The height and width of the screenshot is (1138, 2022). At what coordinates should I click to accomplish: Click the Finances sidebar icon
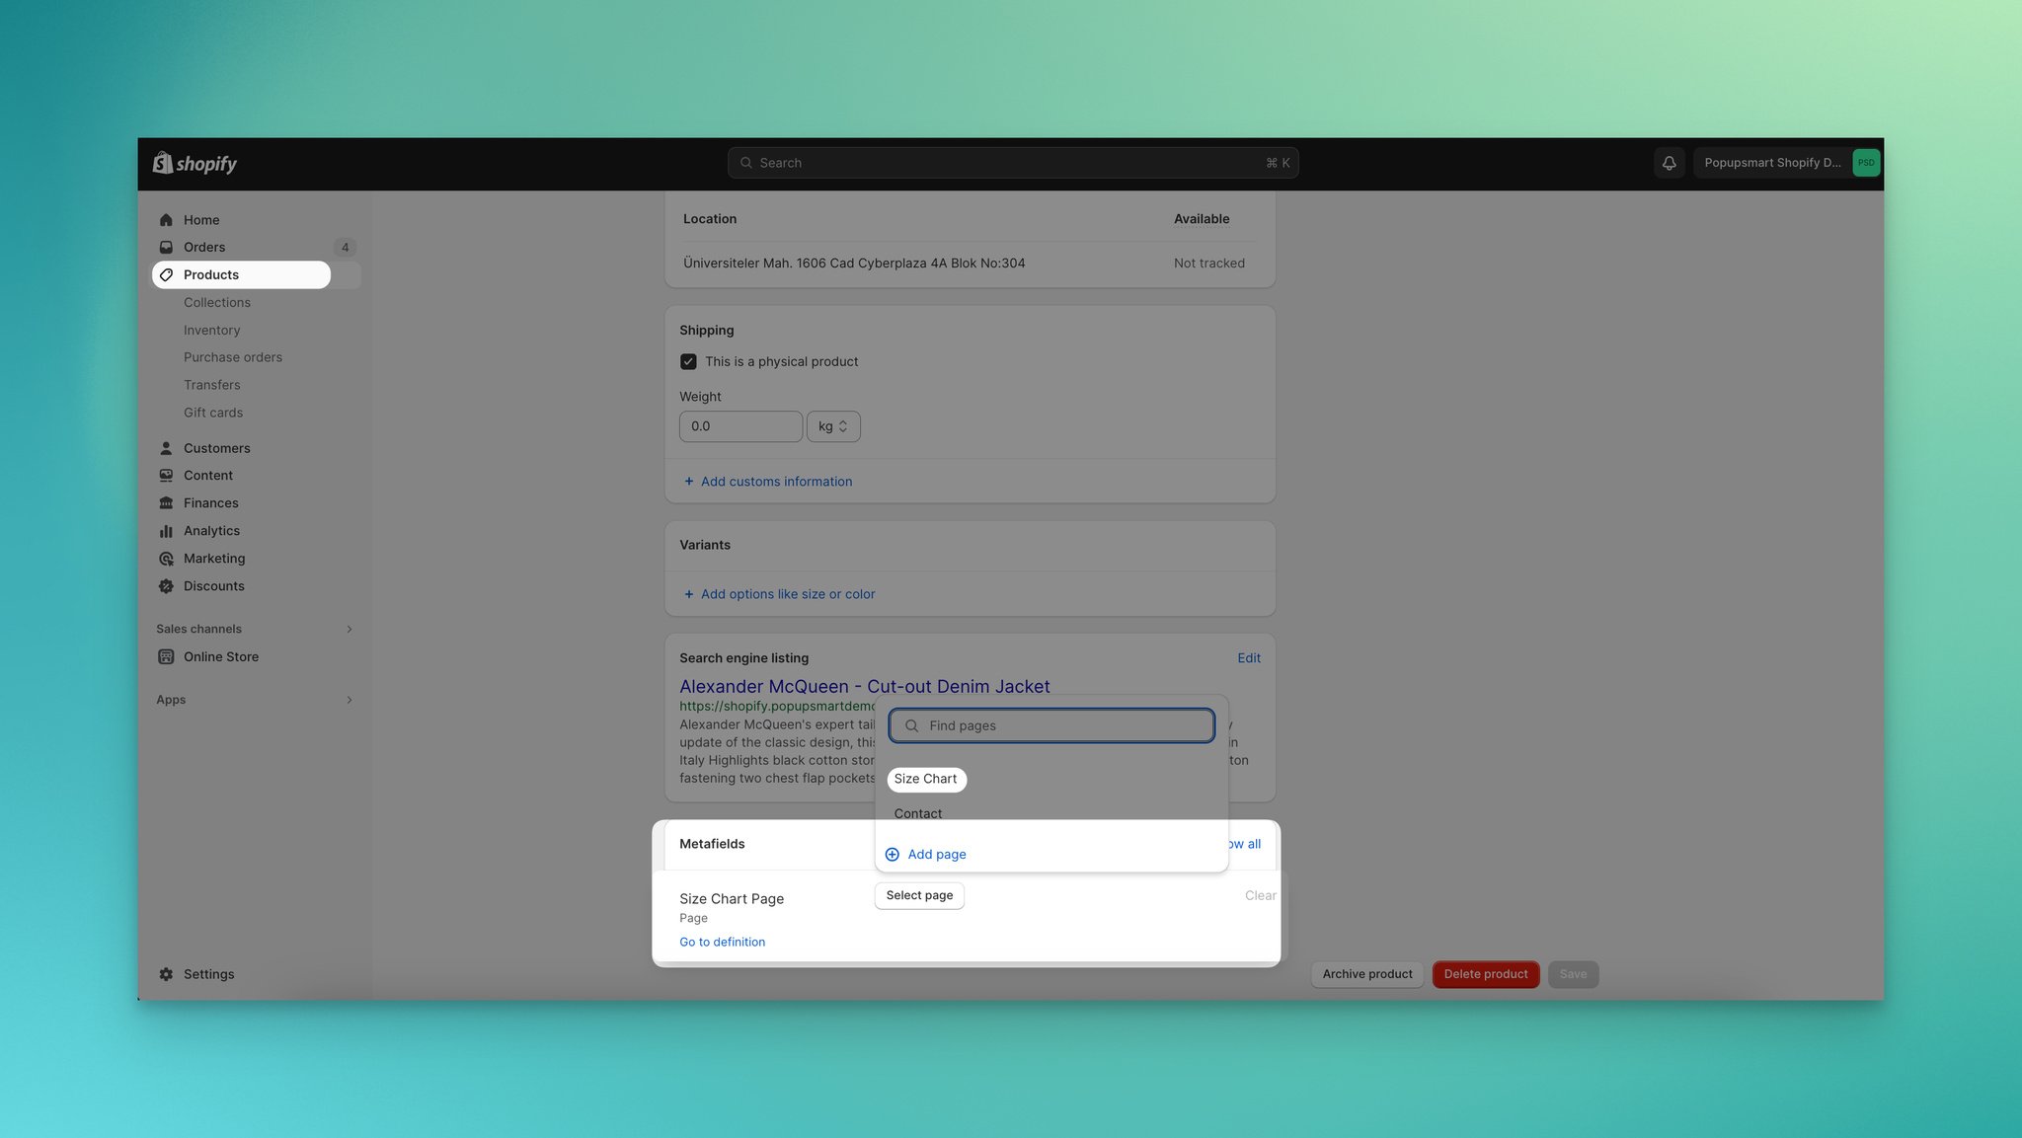[165, 502]
